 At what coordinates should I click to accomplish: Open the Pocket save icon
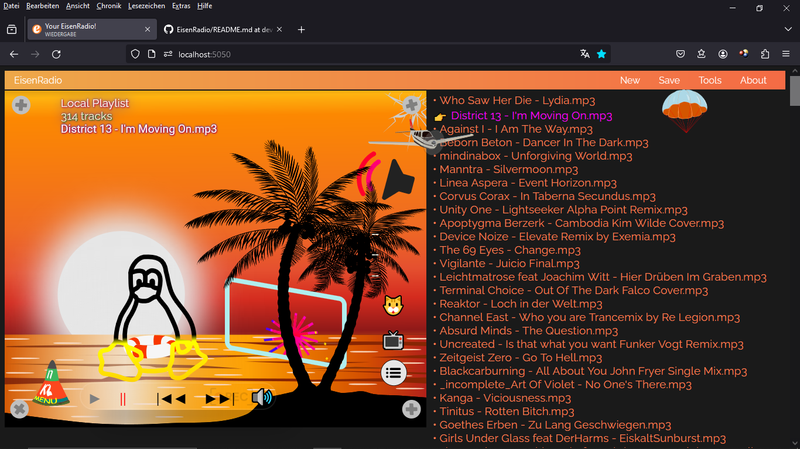[681, 54]
